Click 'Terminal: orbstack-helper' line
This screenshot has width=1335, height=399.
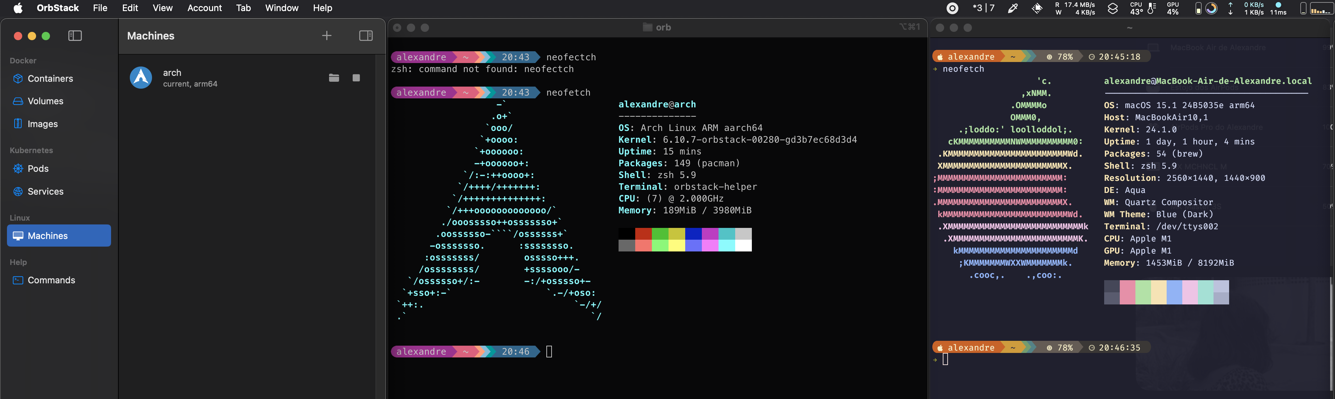687,187
